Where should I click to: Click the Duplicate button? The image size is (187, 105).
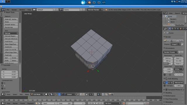point(11,55)
